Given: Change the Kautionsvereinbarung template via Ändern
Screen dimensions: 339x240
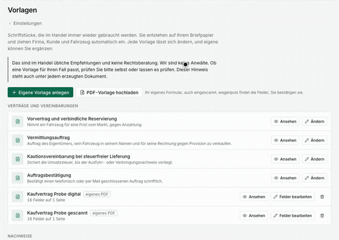Looking at the screenshot, I should pos(315,159).
